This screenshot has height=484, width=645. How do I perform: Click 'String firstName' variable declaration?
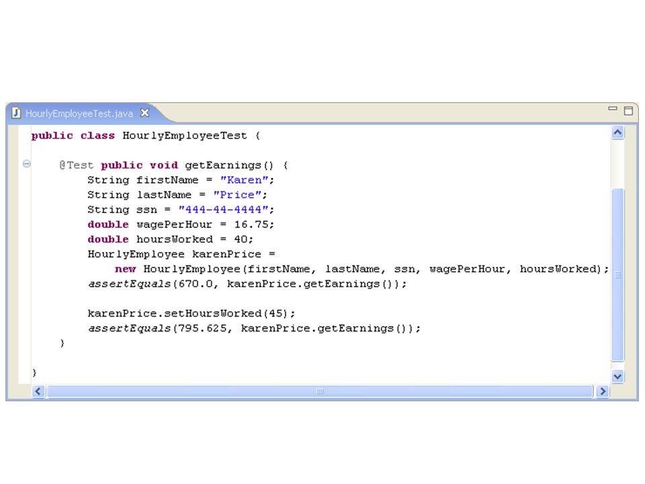[x=142, y=180]
